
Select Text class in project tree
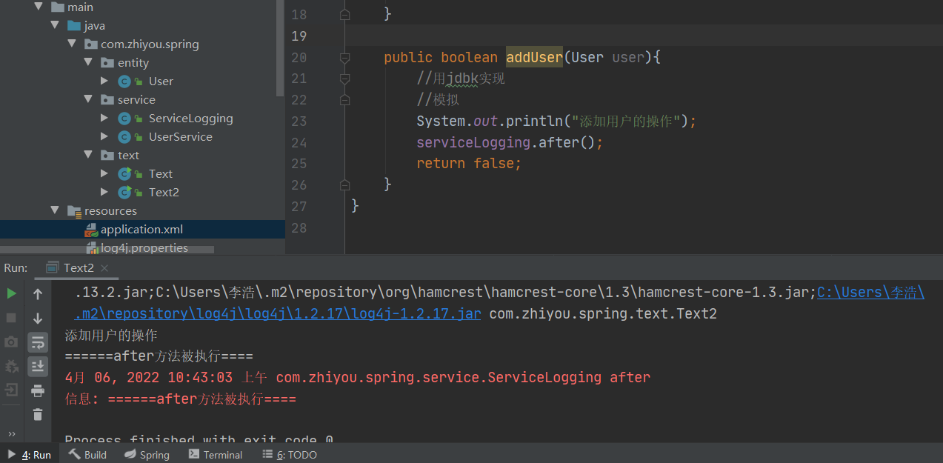[x=160, y=173]
